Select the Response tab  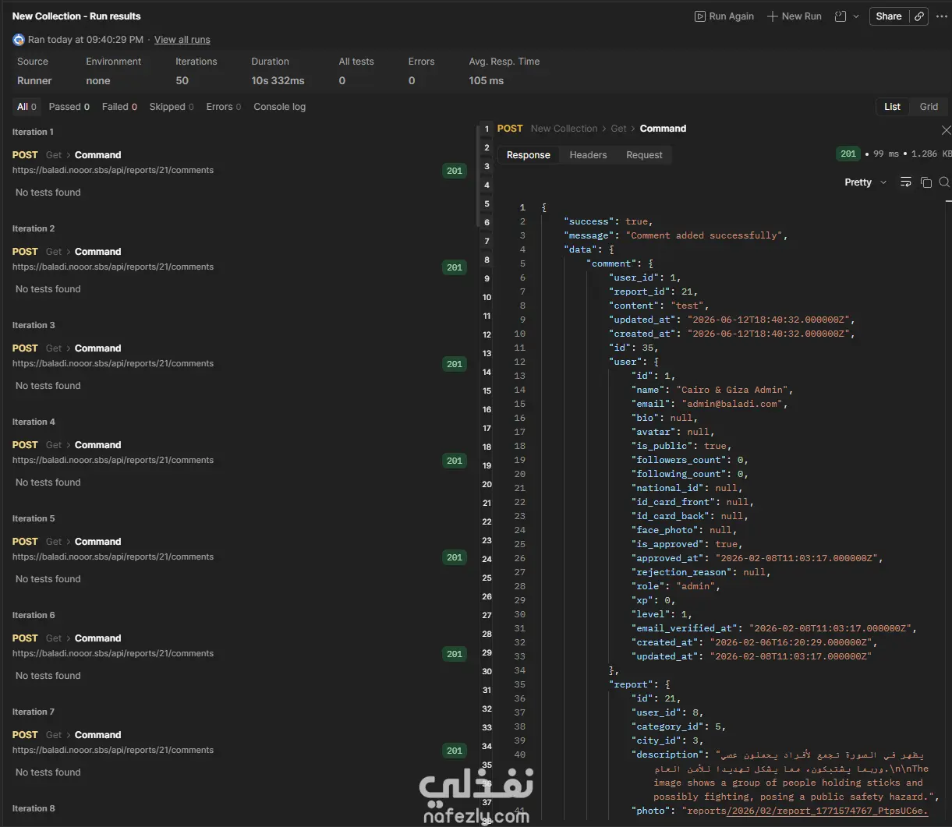click(529, 155)
